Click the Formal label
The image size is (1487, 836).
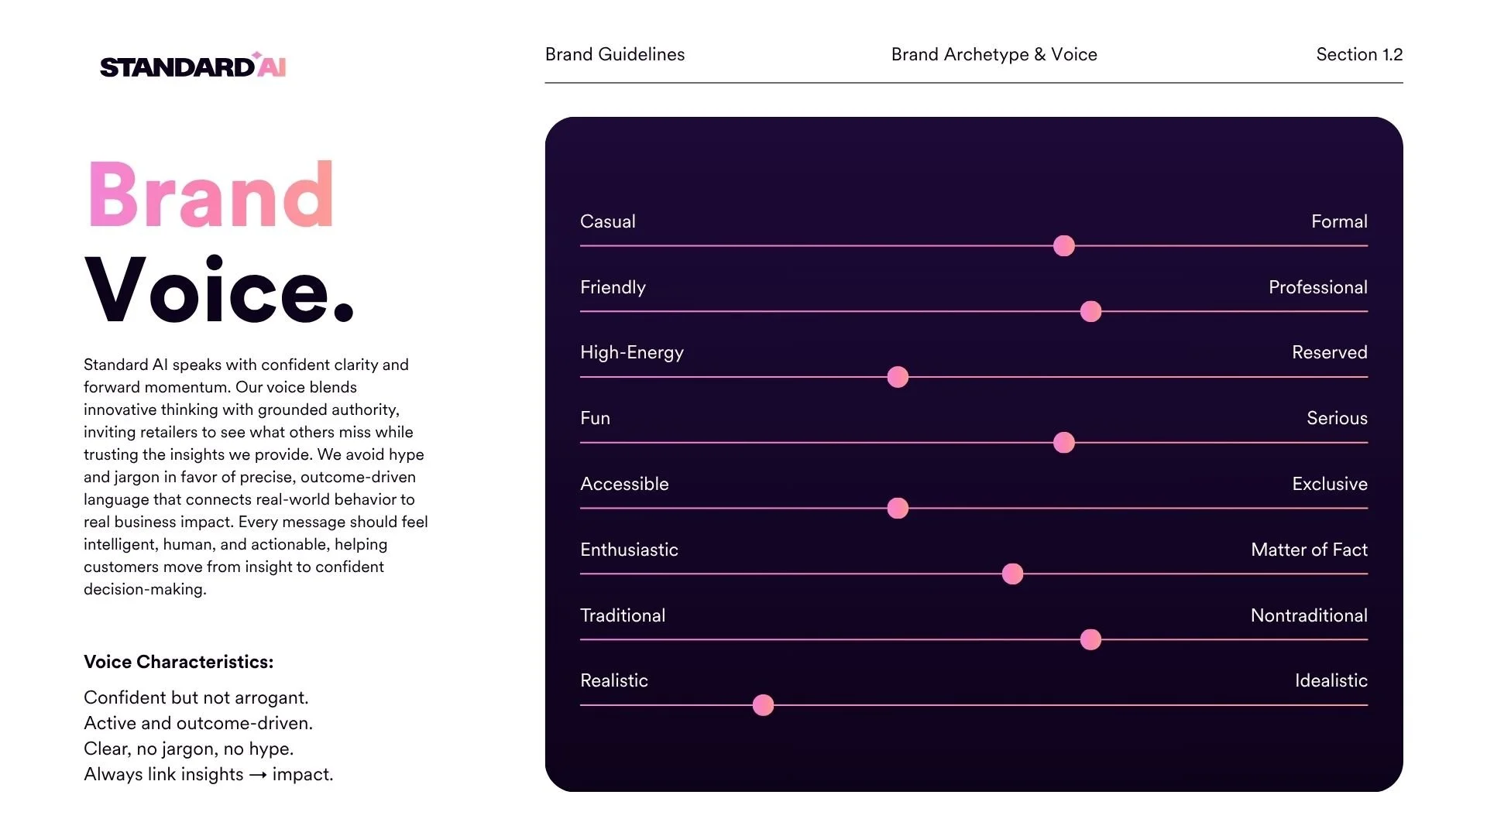(1339, 221)
